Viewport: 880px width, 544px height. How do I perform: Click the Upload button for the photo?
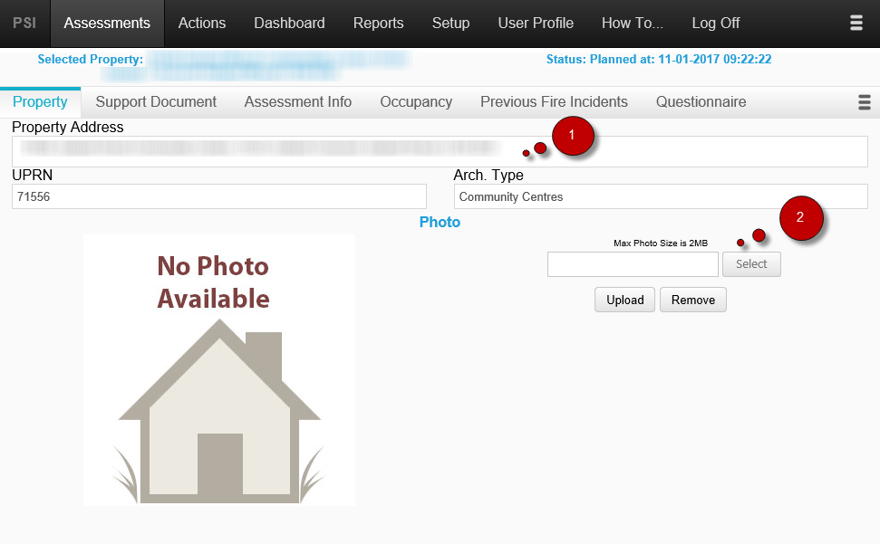click(x=624, y=300)
